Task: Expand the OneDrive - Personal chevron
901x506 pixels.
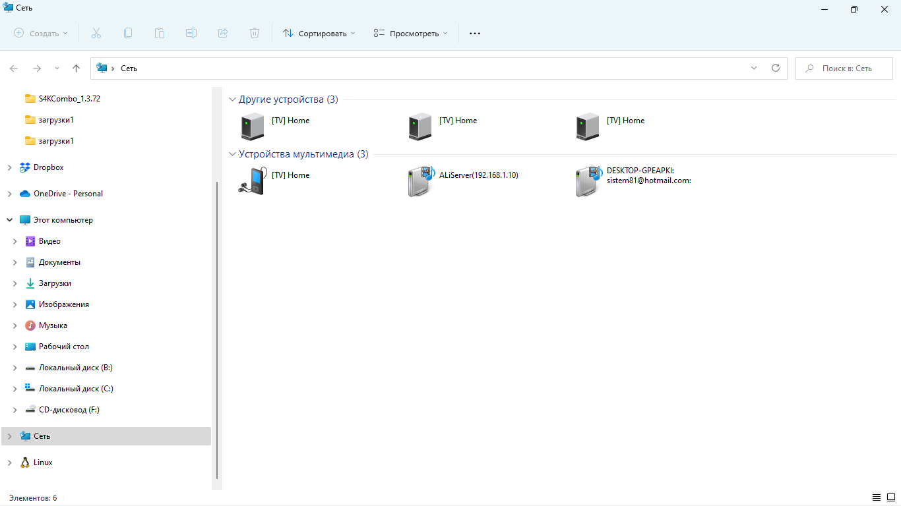Action: coord(9,194)
